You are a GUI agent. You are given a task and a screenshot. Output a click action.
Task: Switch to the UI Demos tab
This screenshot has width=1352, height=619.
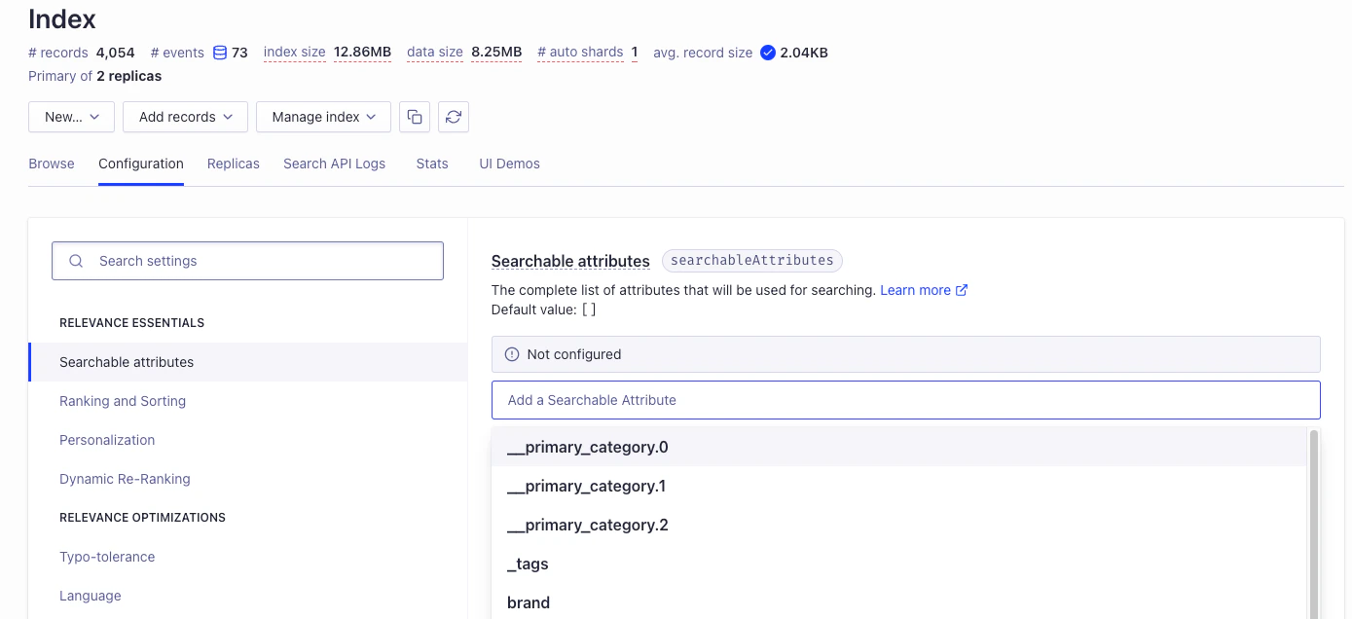(x=509, y=164)
